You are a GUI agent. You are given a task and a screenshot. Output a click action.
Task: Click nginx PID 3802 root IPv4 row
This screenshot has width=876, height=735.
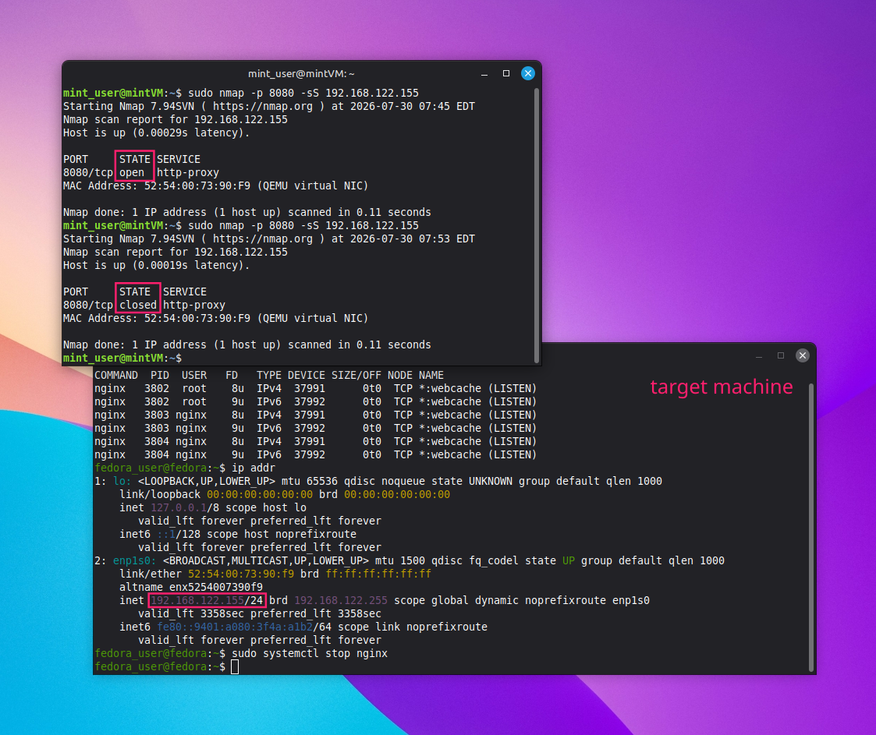pos(316,388)
